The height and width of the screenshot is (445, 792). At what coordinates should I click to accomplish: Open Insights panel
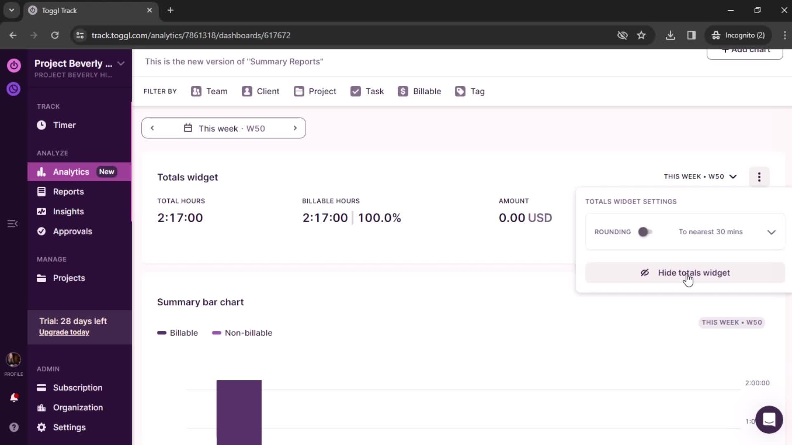(68, 211)
